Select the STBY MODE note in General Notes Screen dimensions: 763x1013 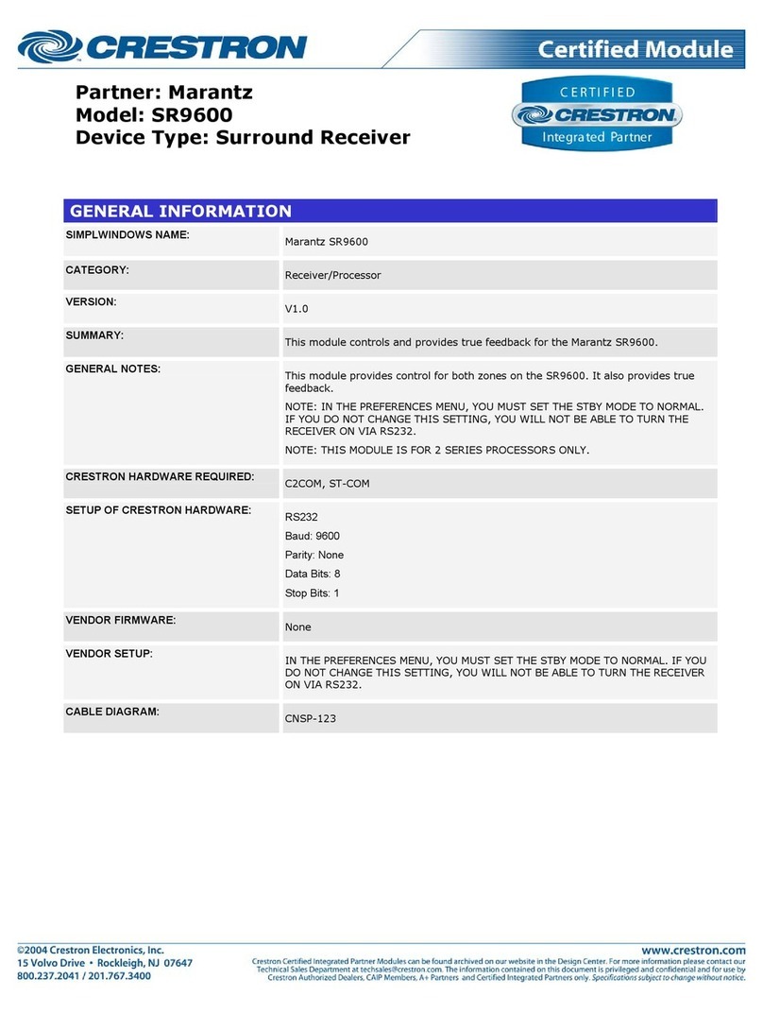(495, 419)
